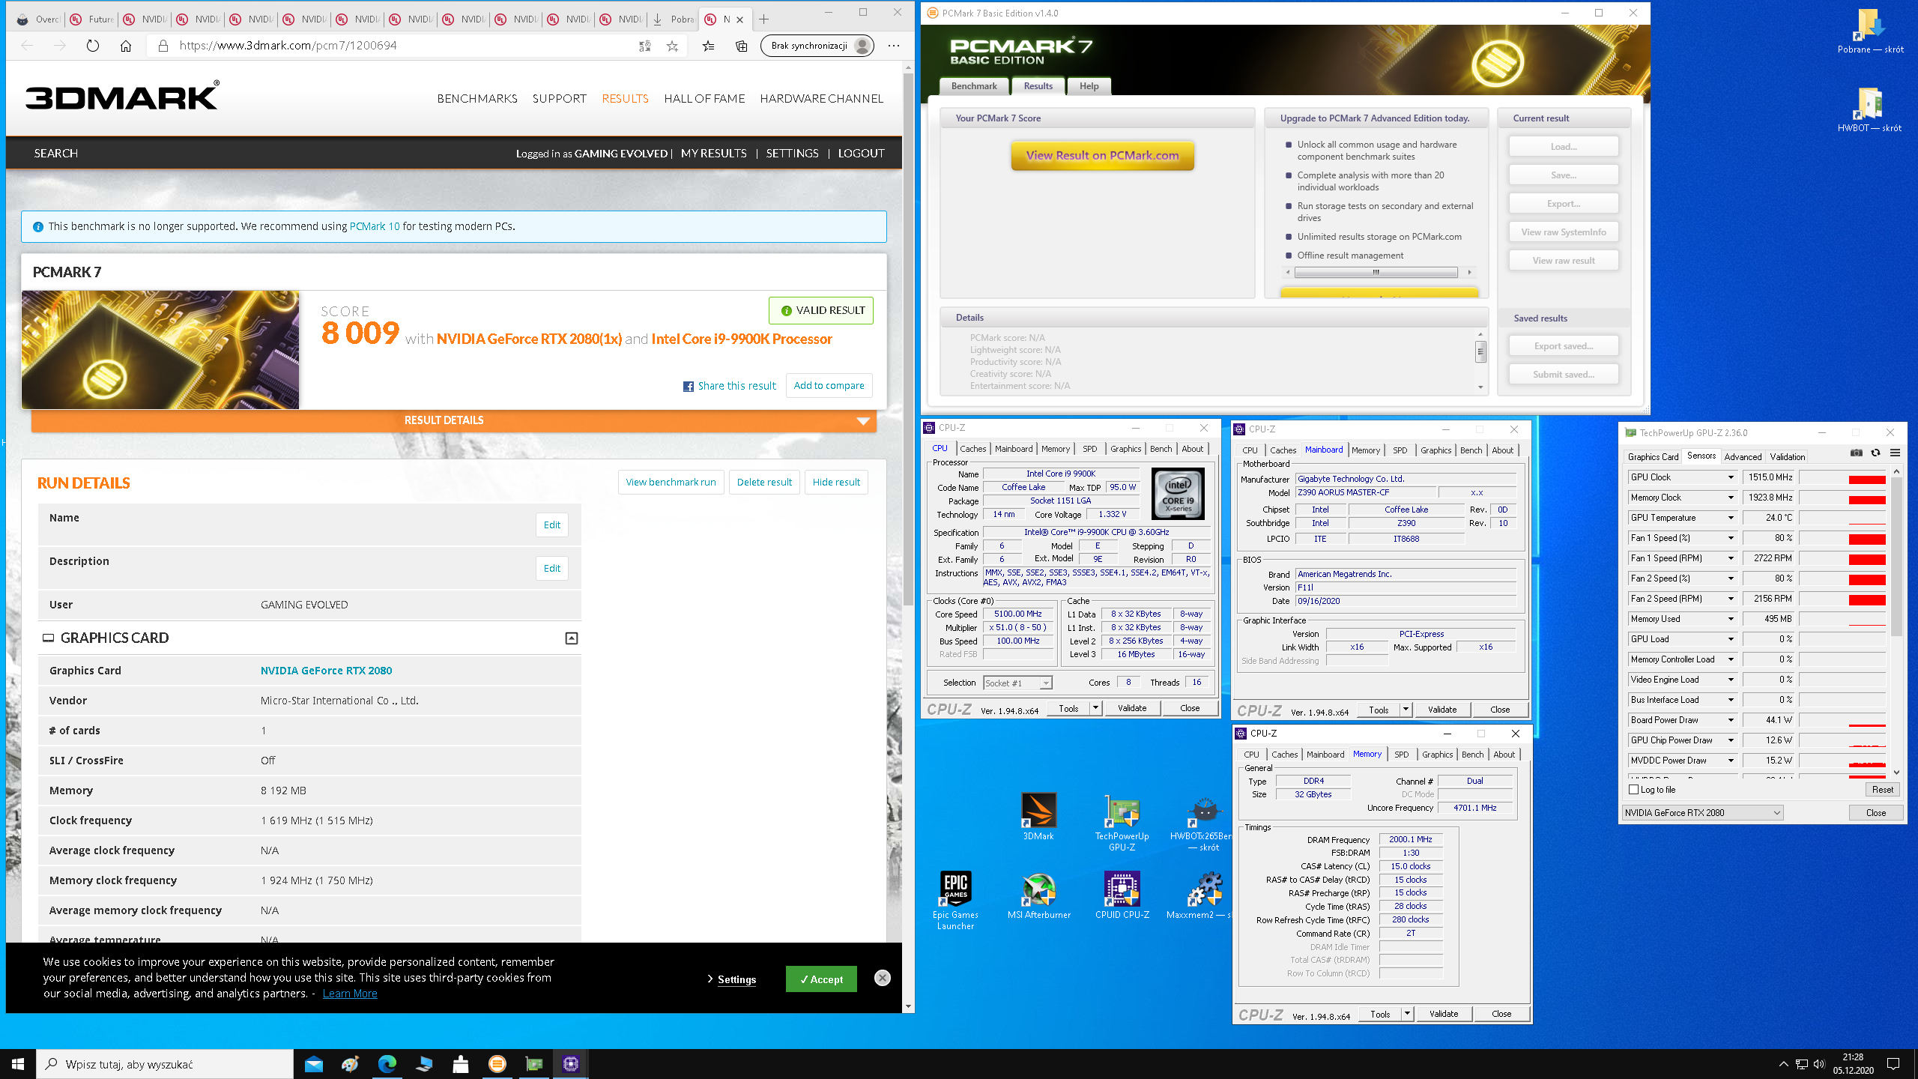This screenshot has width=1918, height=1079.
Task: Reload the 3DMark page in the browser
Action: 93,46
